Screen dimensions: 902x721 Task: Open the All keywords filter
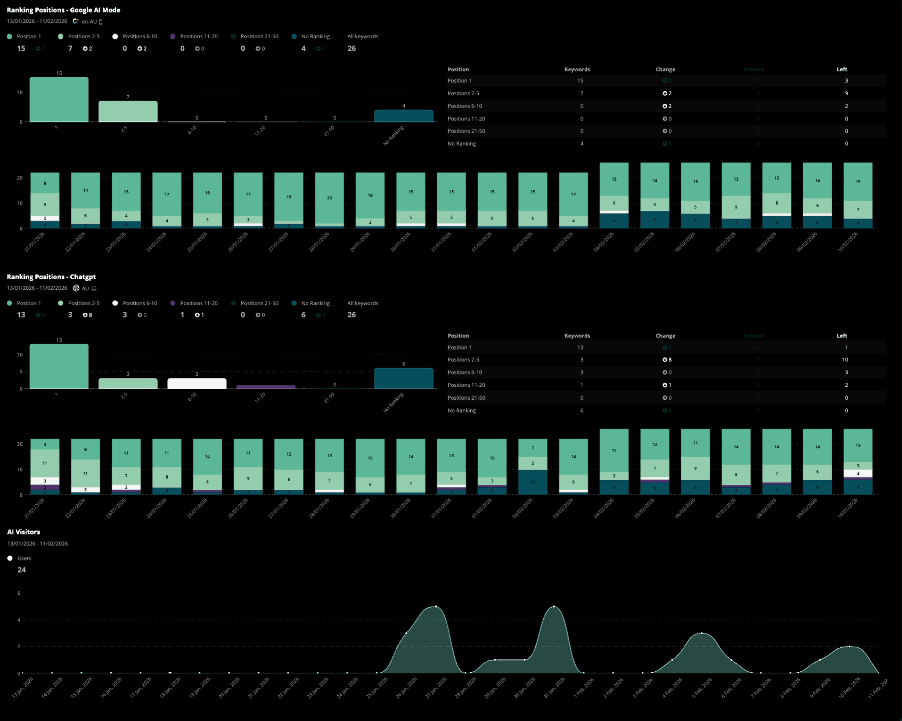[x=363, y=36]
